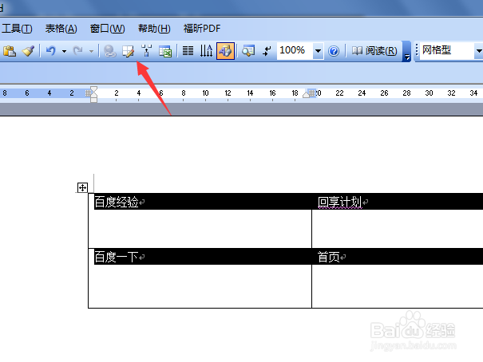Undo the last action
Image resolution: width=483 pixels, height=362 pixels.
(51, 51)
